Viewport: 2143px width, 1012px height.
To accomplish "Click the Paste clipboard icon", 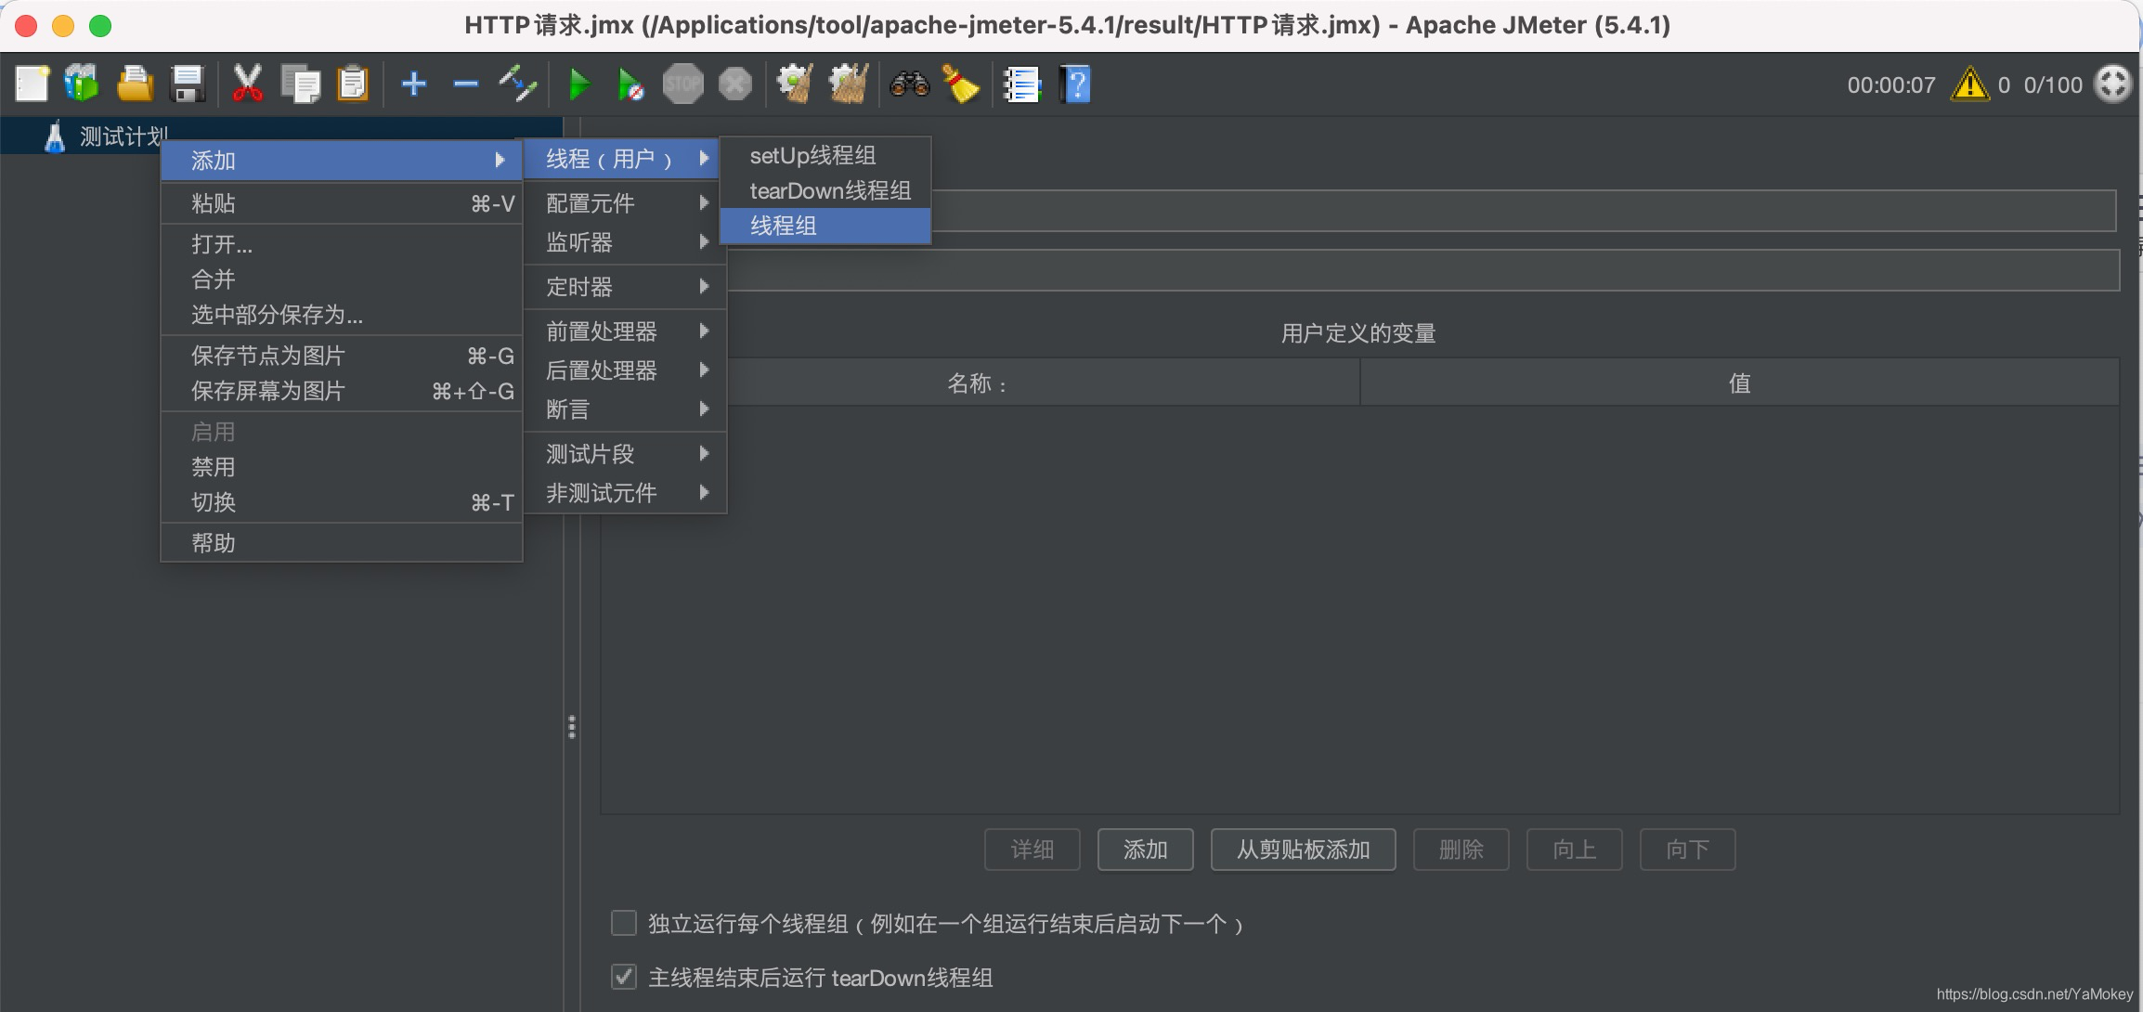I will pyautogui.click(x=353, y=84).
